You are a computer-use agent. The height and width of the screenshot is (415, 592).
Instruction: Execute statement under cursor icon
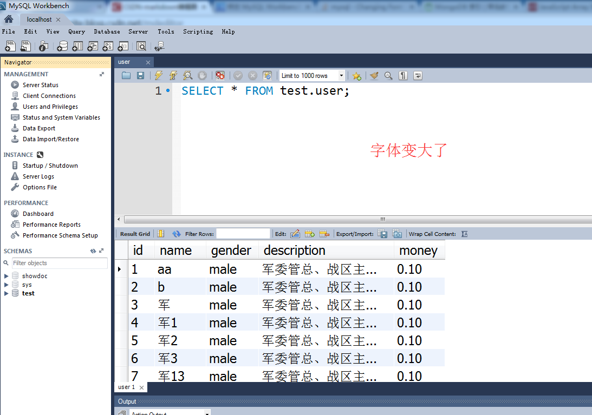click(x=173, y=75)
